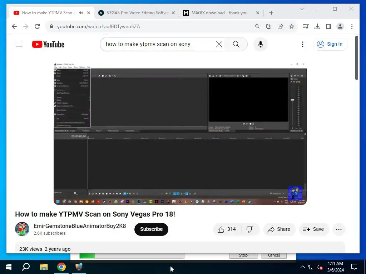366x274 pixels.
Task: Dislike the video with thumbs down
Action: click(250, 229)
